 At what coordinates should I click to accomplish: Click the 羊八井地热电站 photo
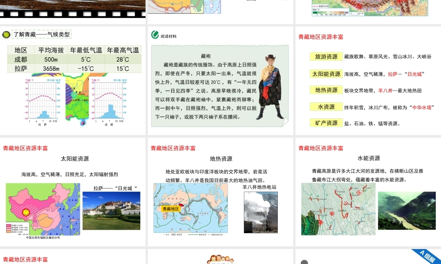[x=261, y=213]
